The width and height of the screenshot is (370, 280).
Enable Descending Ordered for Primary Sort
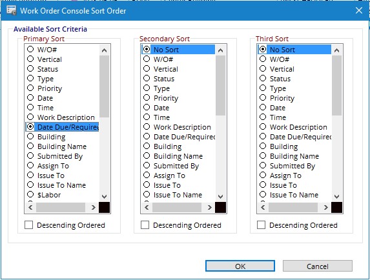[x=29, y=225]
